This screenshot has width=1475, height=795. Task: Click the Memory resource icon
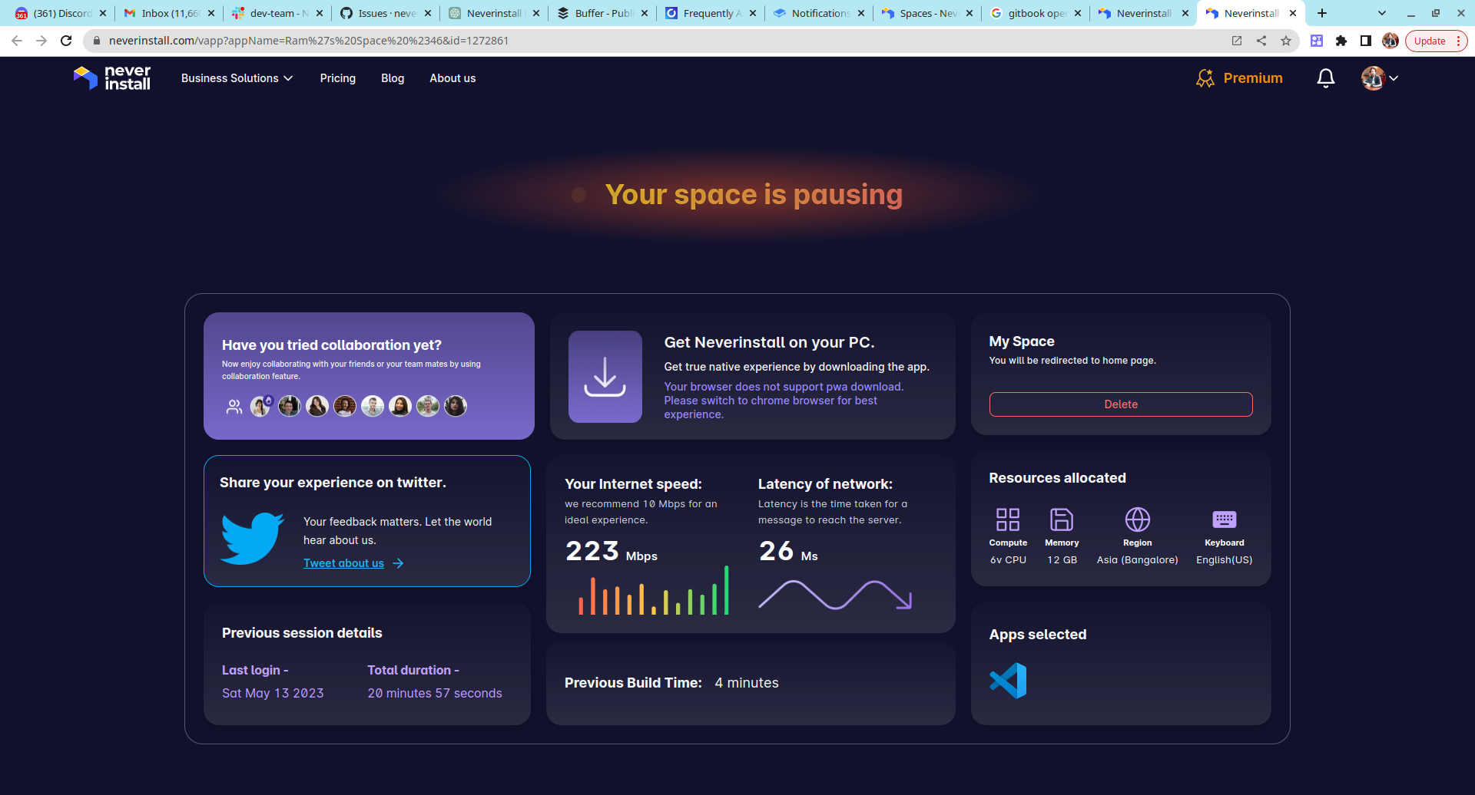tap(1061, 520)
